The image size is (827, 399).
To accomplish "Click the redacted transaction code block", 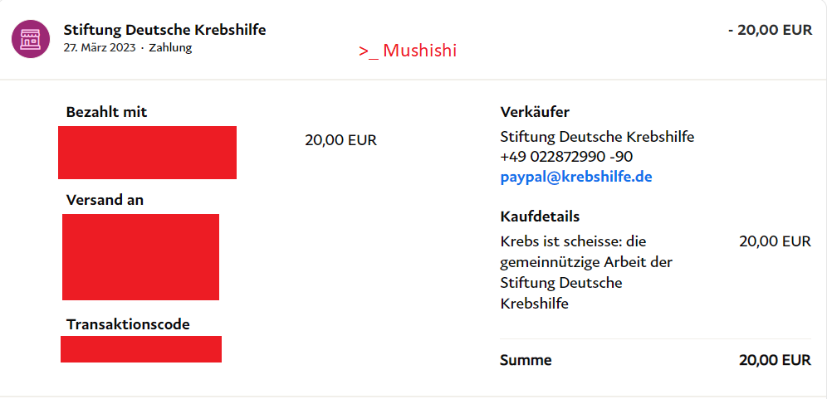I will pos(141,349).
